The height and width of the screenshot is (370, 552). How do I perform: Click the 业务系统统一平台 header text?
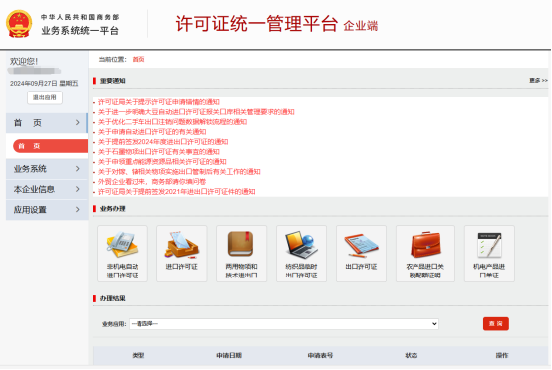point(80,31)
